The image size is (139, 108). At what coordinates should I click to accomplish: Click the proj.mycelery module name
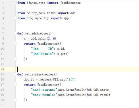38,18
